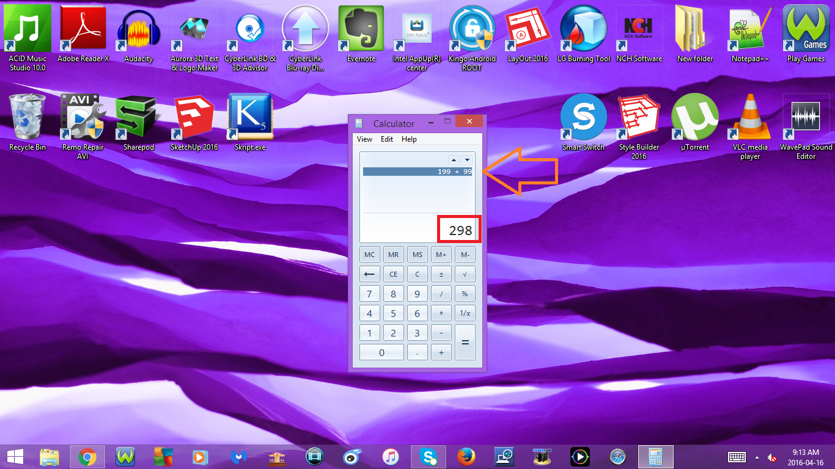The width and height of the screenshot is (835, 469).
Task: Open VLC media player
Action: click(749, 116)
